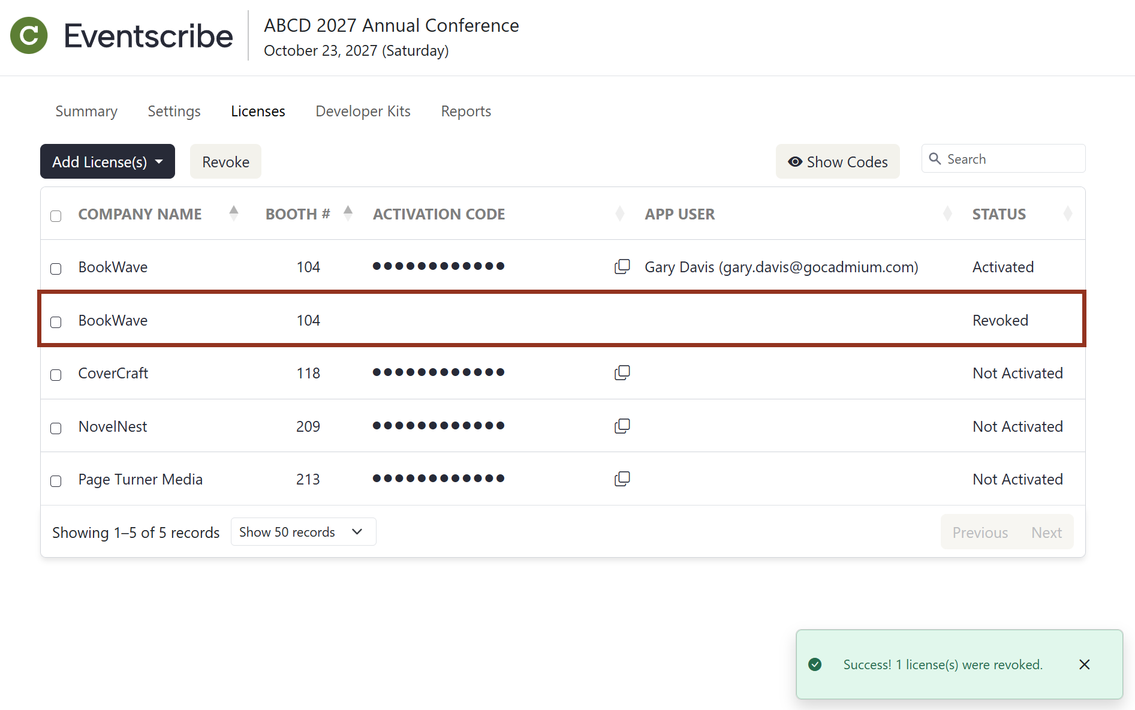Check the select-all checkbox in the table header

[56, 216]
